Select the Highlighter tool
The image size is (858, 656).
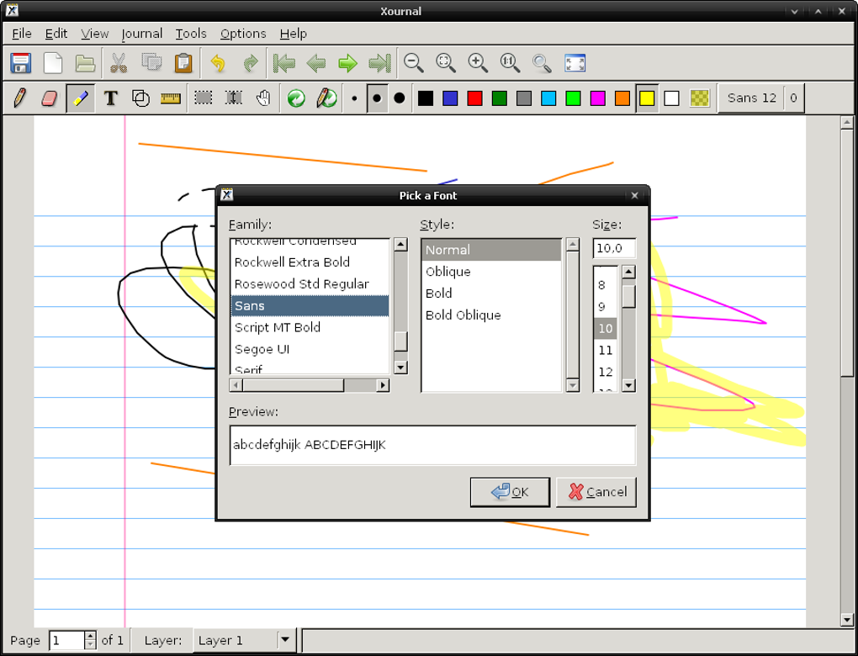coord(81,98)
